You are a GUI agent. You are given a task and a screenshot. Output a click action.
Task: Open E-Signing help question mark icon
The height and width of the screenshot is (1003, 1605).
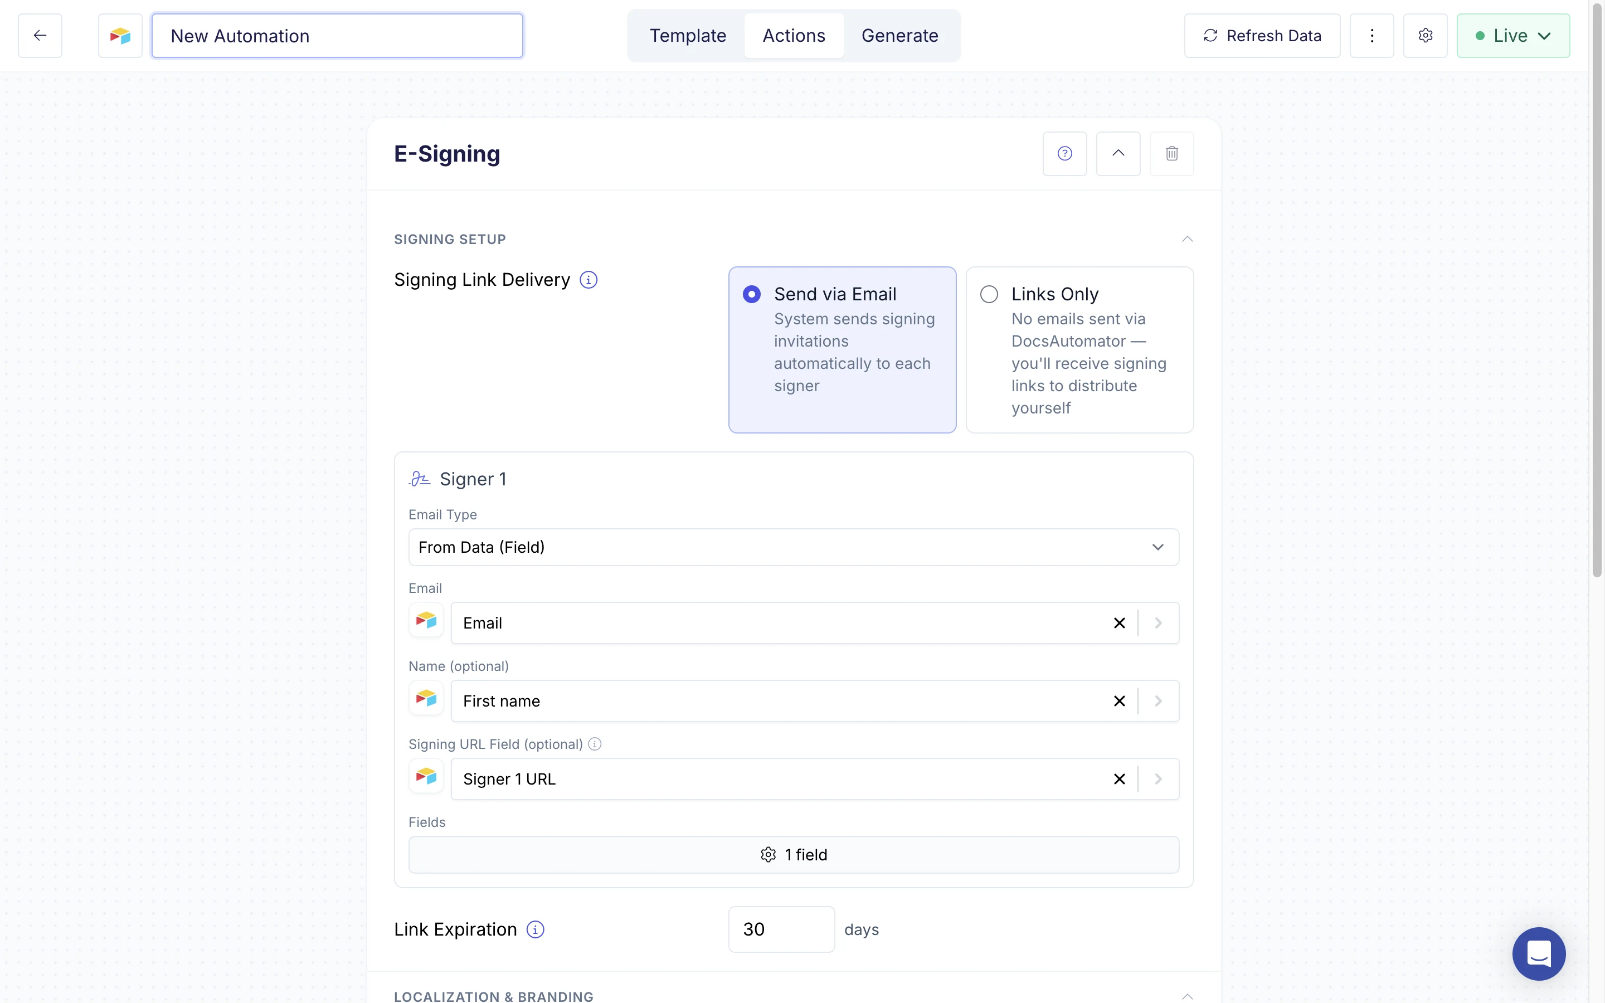[1064, 154]
